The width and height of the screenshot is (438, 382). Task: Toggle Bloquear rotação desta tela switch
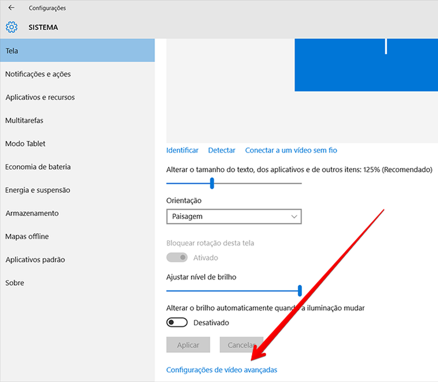point(177,257)
